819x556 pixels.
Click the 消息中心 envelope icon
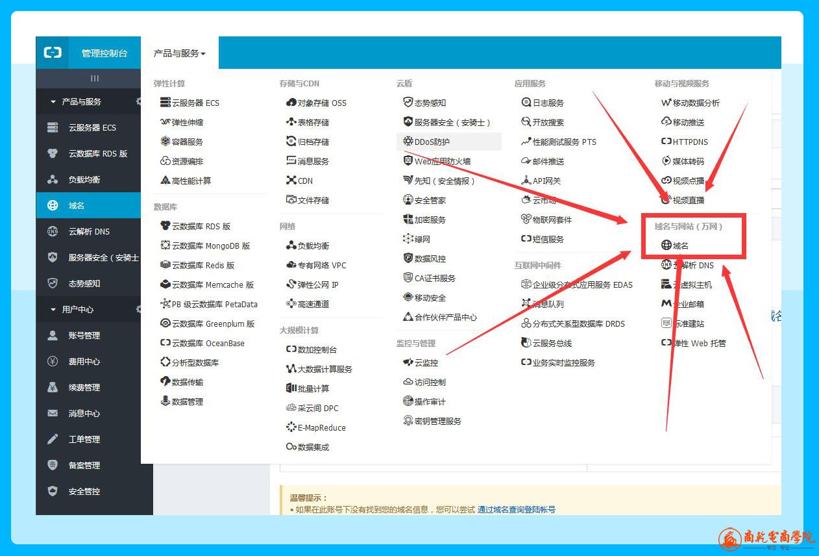[53, 414]
